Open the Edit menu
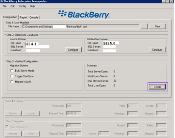The image size is (175, 138). click(12, 6)
